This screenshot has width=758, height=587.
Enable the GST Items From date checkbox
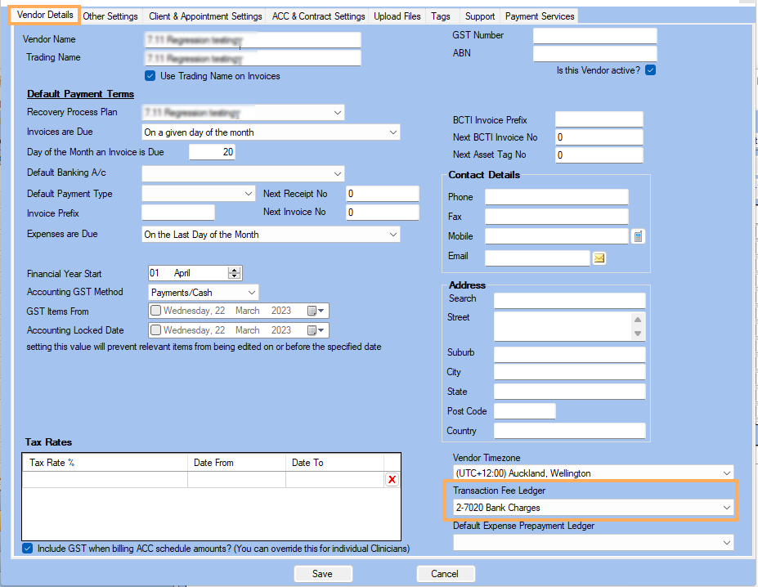[x=155, y=311]
